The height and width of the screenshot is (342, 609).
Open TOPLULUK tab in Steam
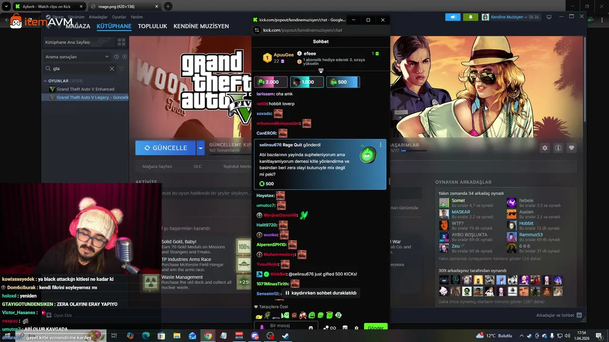click(x=152, y=26)
